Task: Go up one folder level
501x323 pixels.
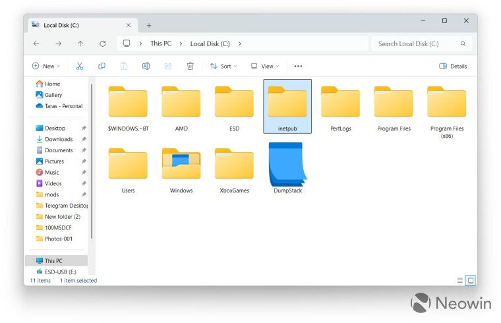Action: coord(80,44)
